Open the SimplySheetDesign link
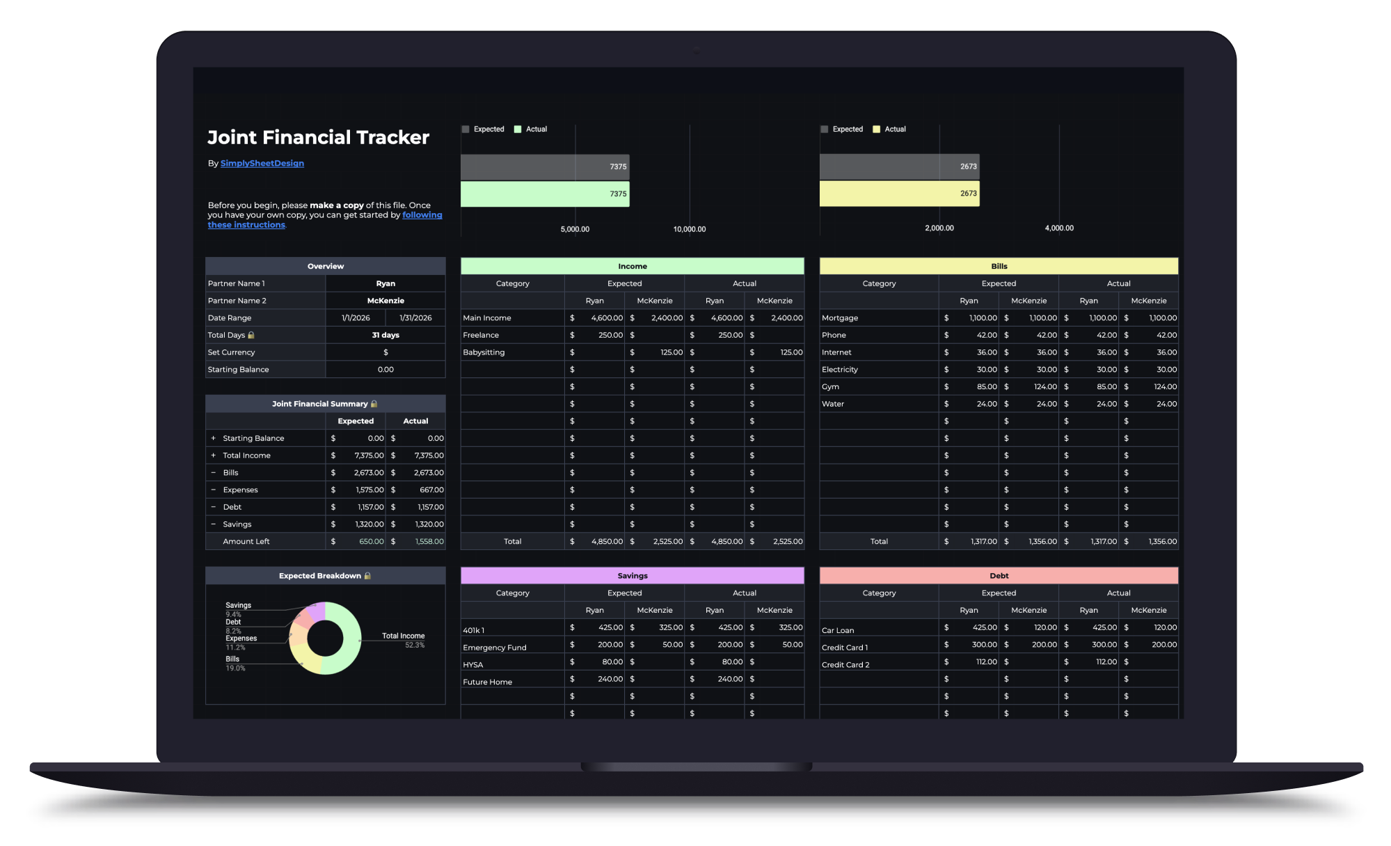1391x846 pixels. [x=262, y=164]
